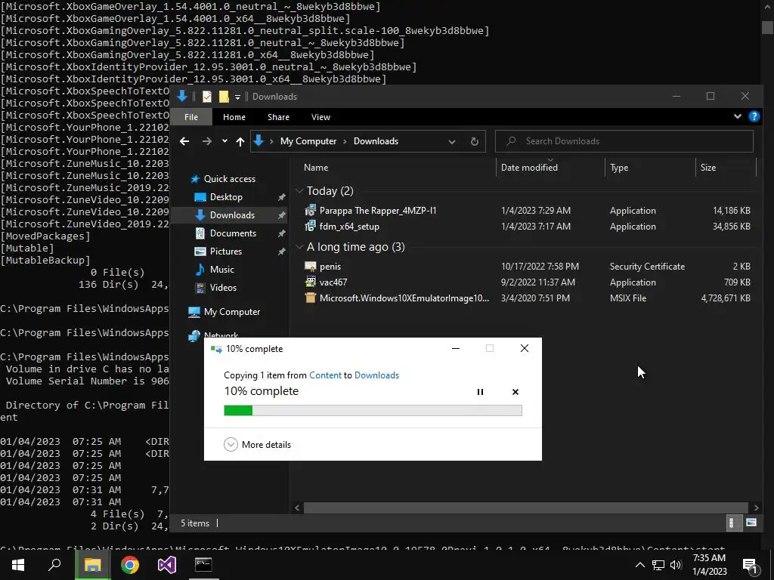Viewport: 774px width, 580px height.
Task: Show hidden system tray icons
Action: click(639, 565)
